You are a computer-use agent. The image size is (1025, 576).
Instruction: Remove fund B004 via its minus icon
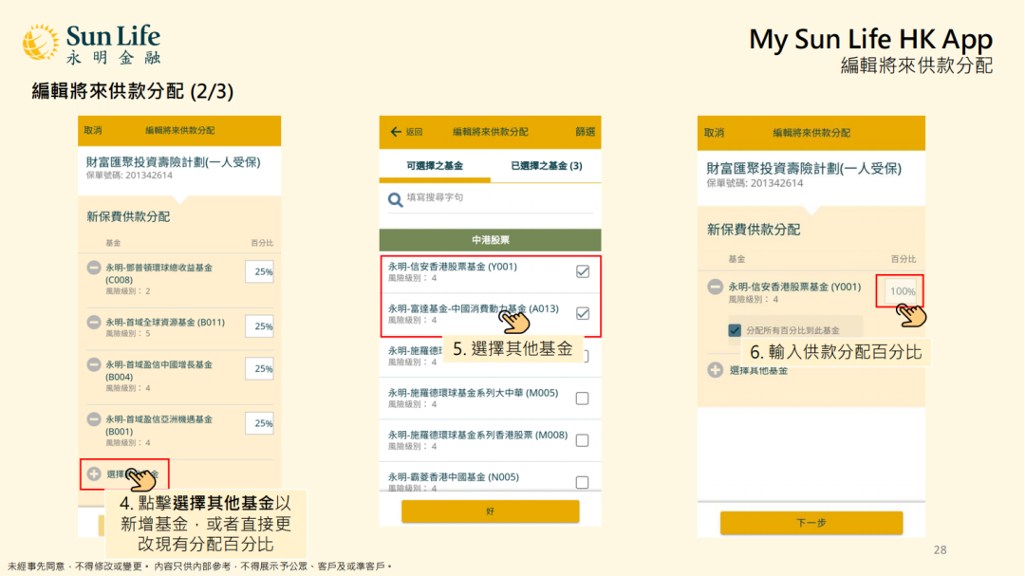(x=93, y=364)
